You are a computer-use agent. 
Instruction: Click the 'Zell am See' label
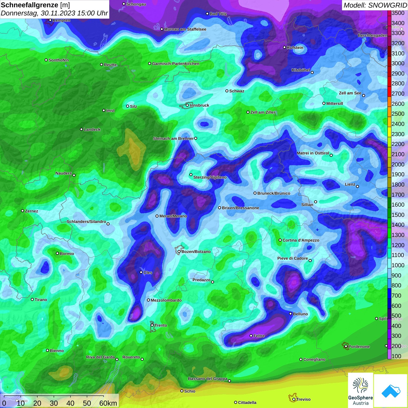(x=350, y=93)
